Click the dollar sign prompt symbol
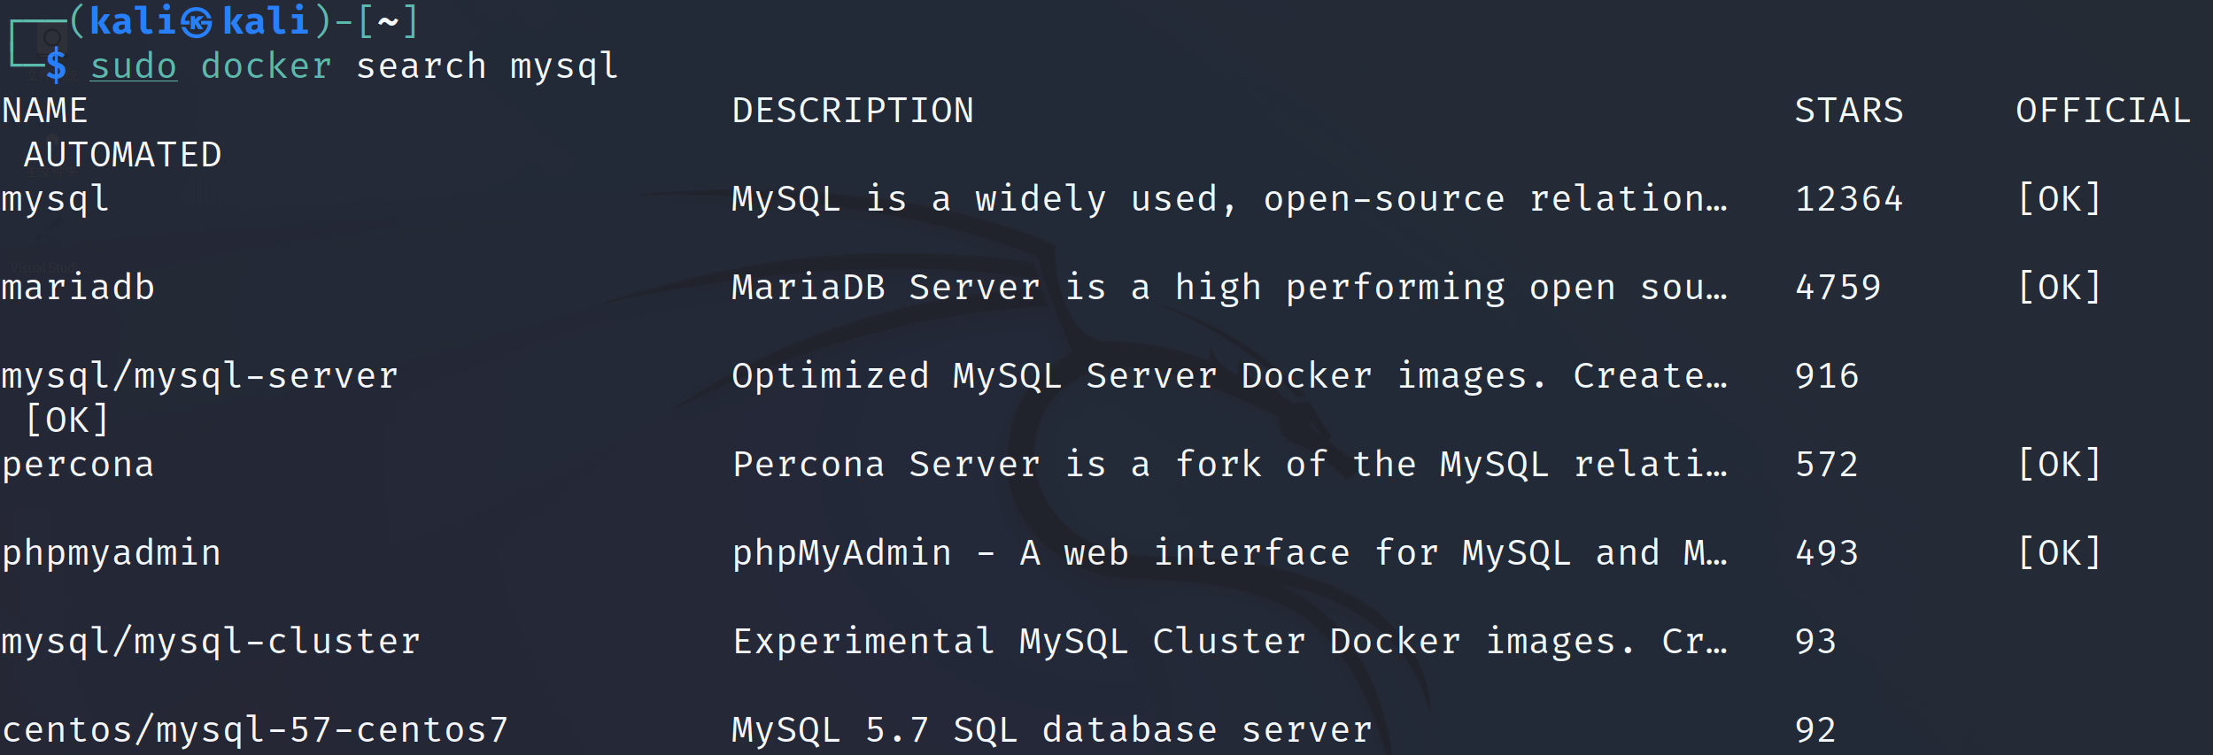Screen dimensions: 2213x755 point(56,66)
